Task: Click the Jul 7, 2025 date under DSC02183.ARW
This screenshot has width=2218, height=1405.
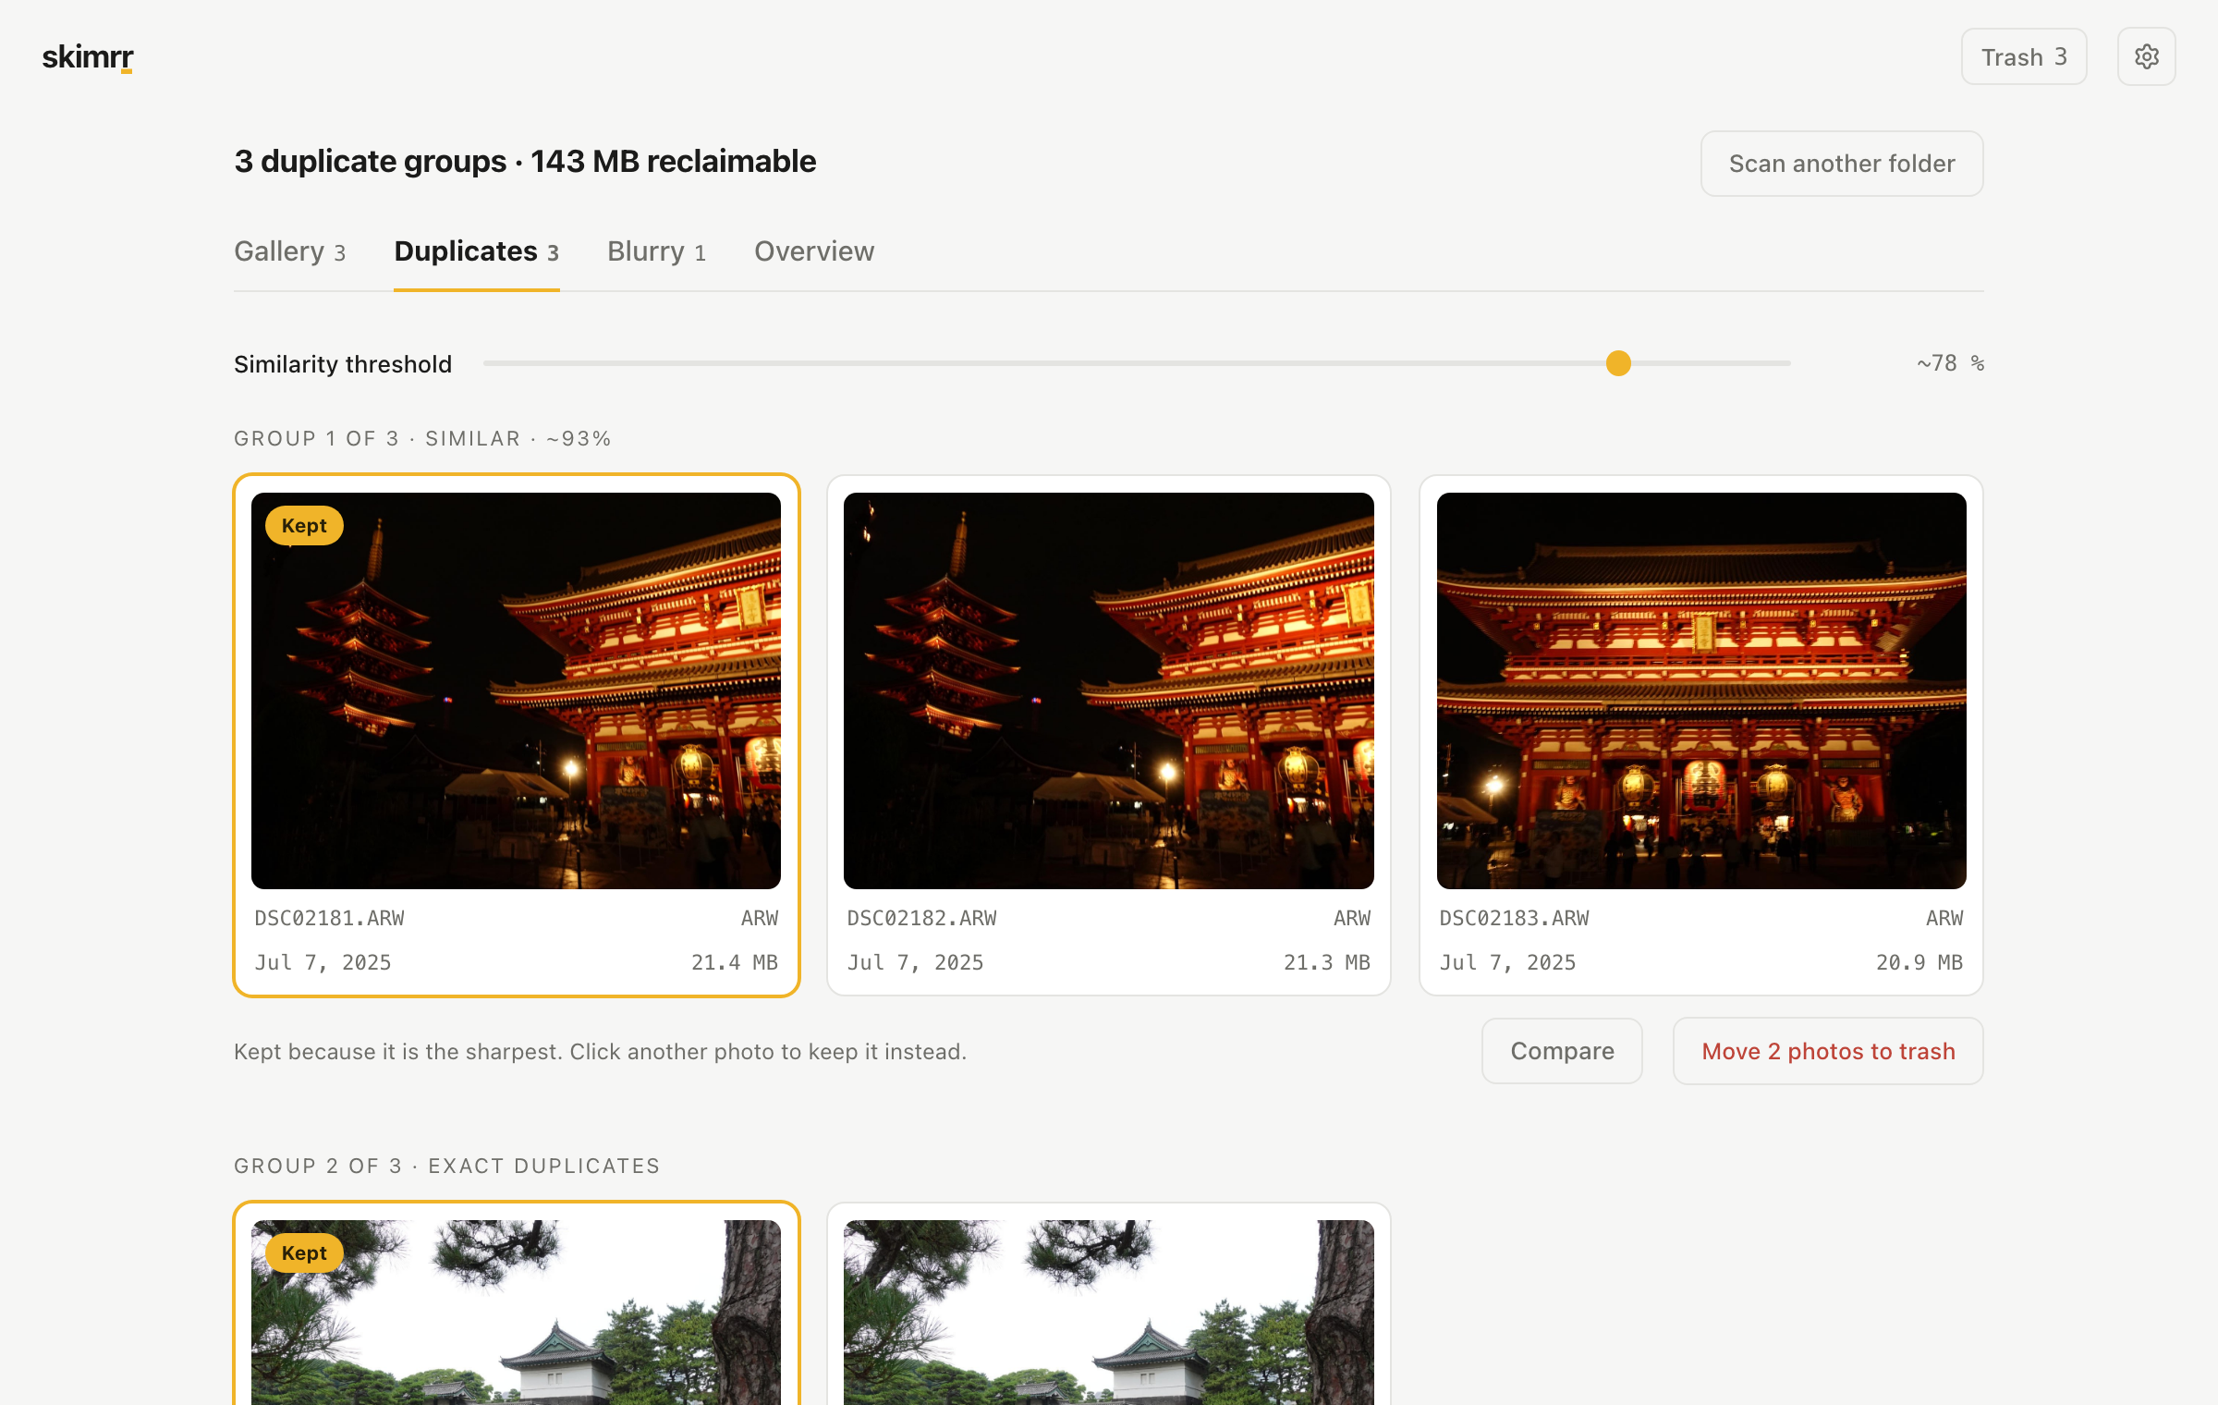Action: tap(1507, 963)
